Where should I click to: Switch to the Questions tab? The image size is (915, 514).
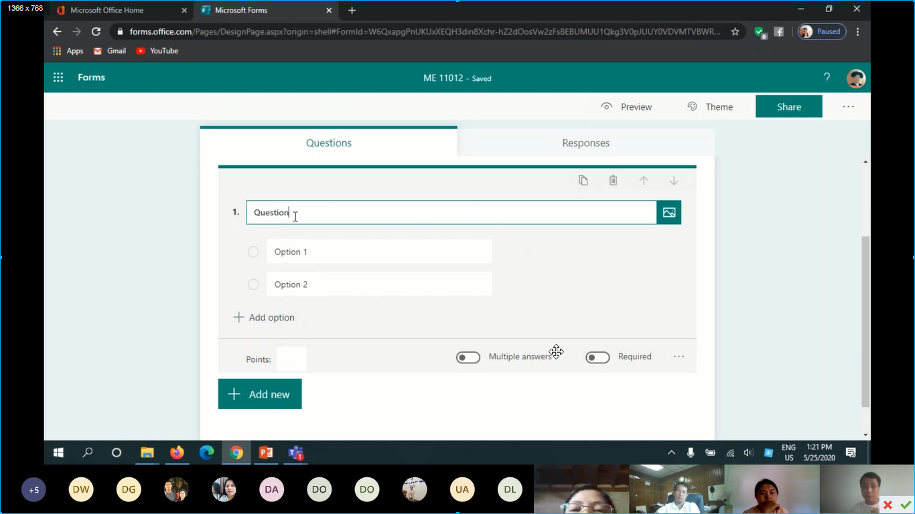[329, 143]
